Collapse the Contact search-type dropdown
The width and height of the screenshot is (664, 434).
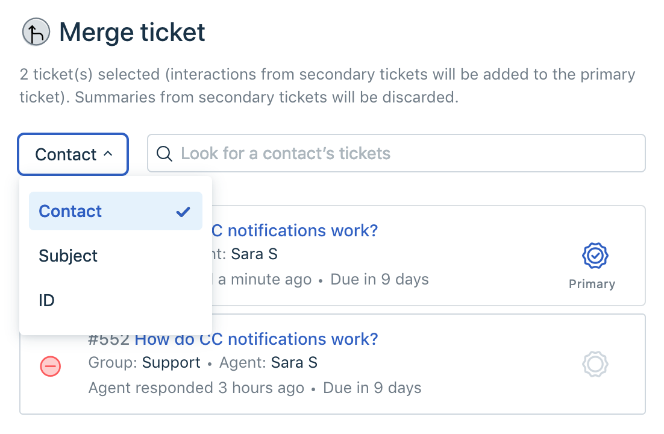73,154
